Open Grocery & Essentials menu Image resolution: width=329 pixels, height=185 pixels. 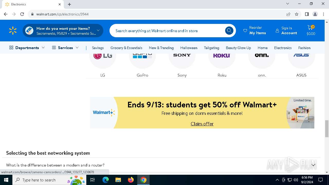[x=126, y=48]
